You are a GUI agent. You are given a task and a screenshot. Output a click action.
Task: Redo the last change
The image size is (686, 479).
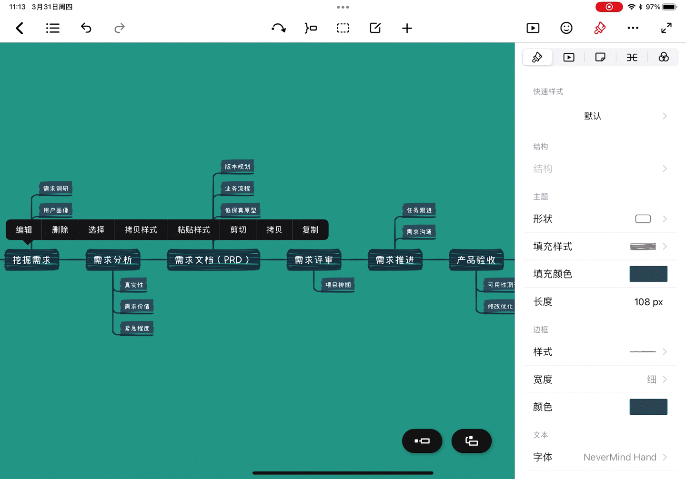119,28
